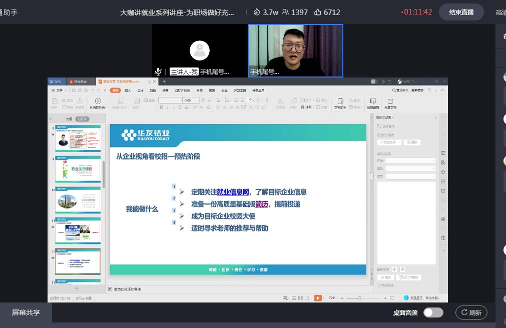Switch to the 大纲 outline view
The image size is (506, 328).
69,119
